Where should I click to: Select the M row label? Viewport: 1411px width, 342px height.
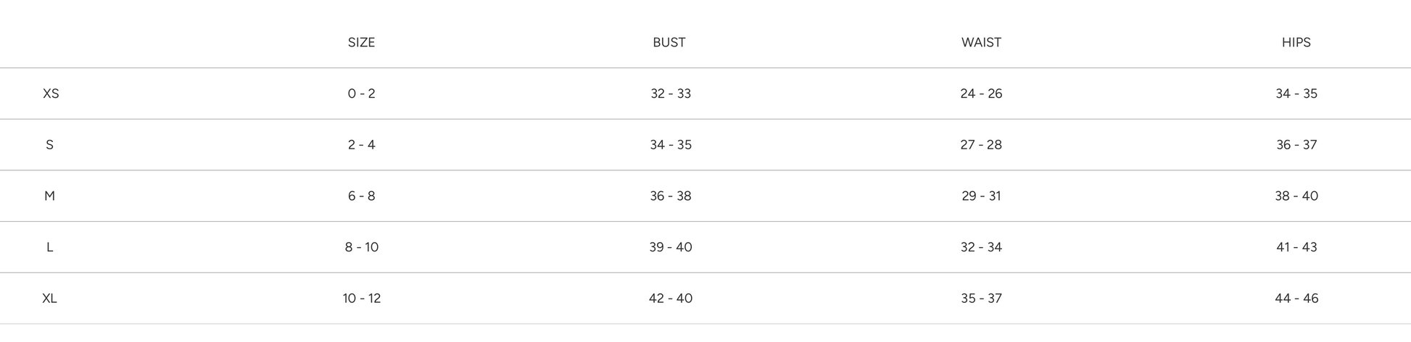pos(49,196)
